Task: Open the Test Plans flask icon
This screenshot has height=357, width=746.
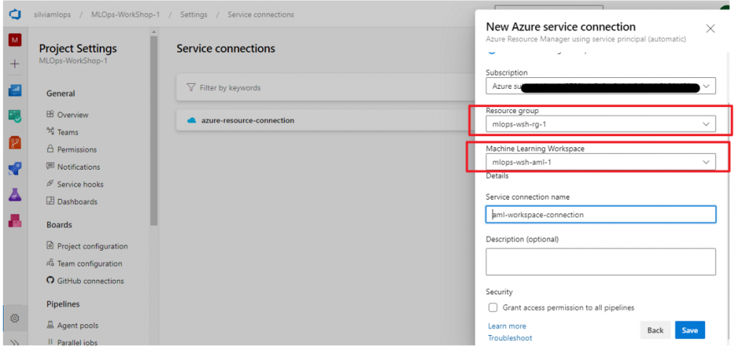Action: coord(15,195)
